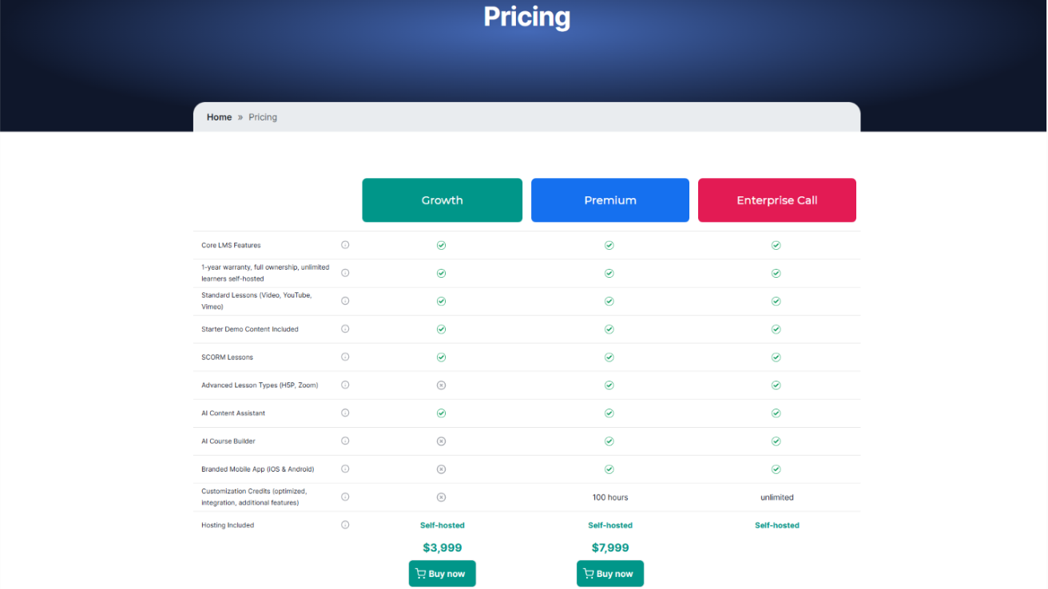Viewport: 1048px width, 589px height.
Task: Click the cross icon under Growth for Branded Mobile App
Action: (x=442, y=469)
